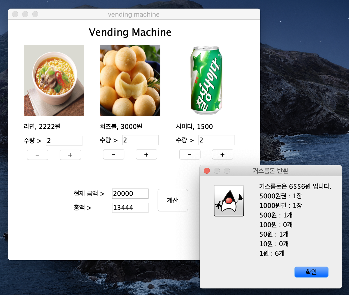Increase cheese ball quantity with its + button
The height and width of the screenshot is (295, 349).
click(x=146, y=154)
